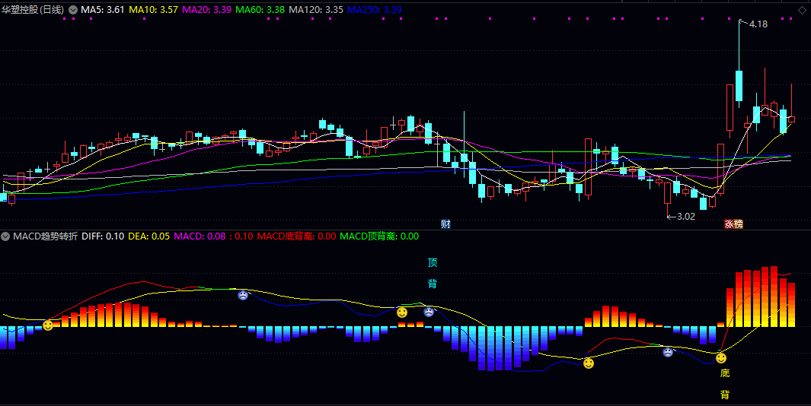811x406 pixels.
Task: Expand the MACD趋势转折 indicator menu arrow
Action: (6, 236)
